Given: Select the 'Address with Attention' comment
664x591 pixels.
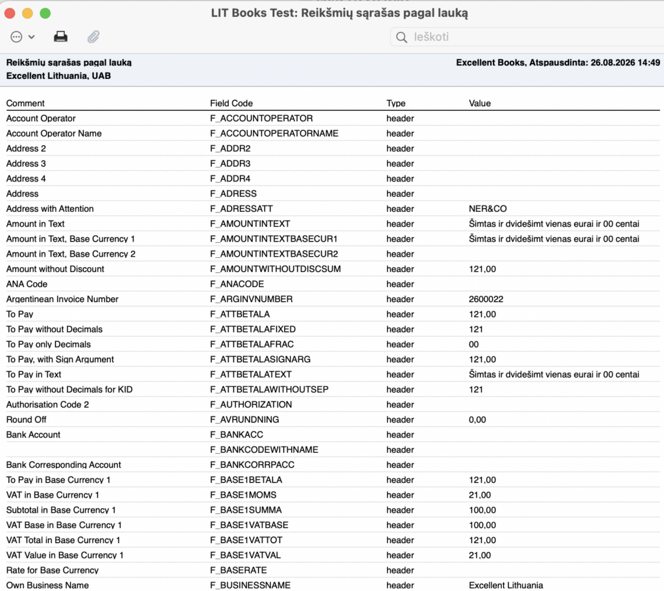Looking at the screenshot, I should 50,209.
